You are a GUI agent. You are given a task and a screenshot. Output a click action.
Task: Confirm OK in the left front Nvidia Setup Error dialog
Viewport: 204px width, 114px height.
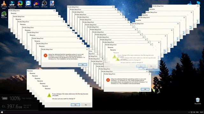(83, 65)
